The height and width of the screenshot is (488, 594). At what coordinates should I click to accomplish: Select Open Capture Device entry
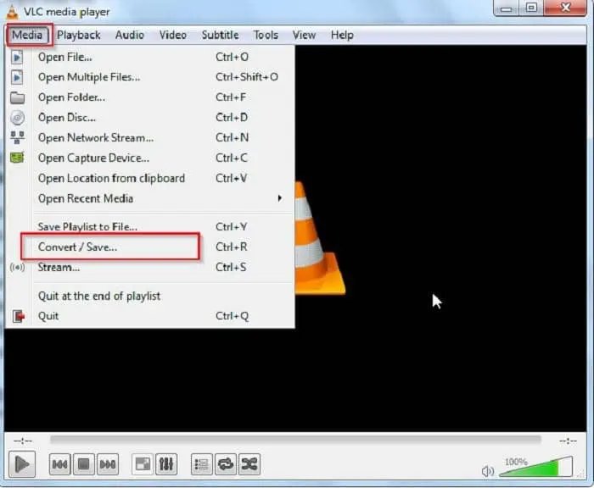coord(93,158)
